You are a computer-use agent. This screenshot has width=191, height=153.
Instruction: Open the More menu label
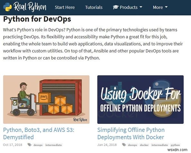(158, 7)
